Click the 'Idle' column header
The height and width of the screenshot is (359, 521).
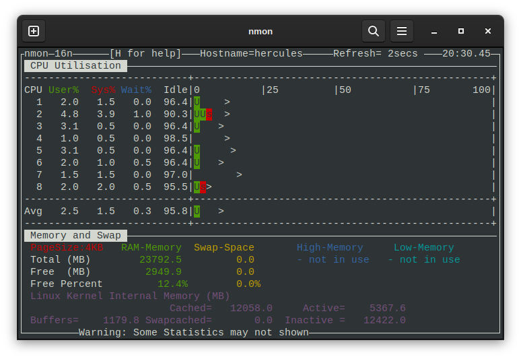coord(176,90)
